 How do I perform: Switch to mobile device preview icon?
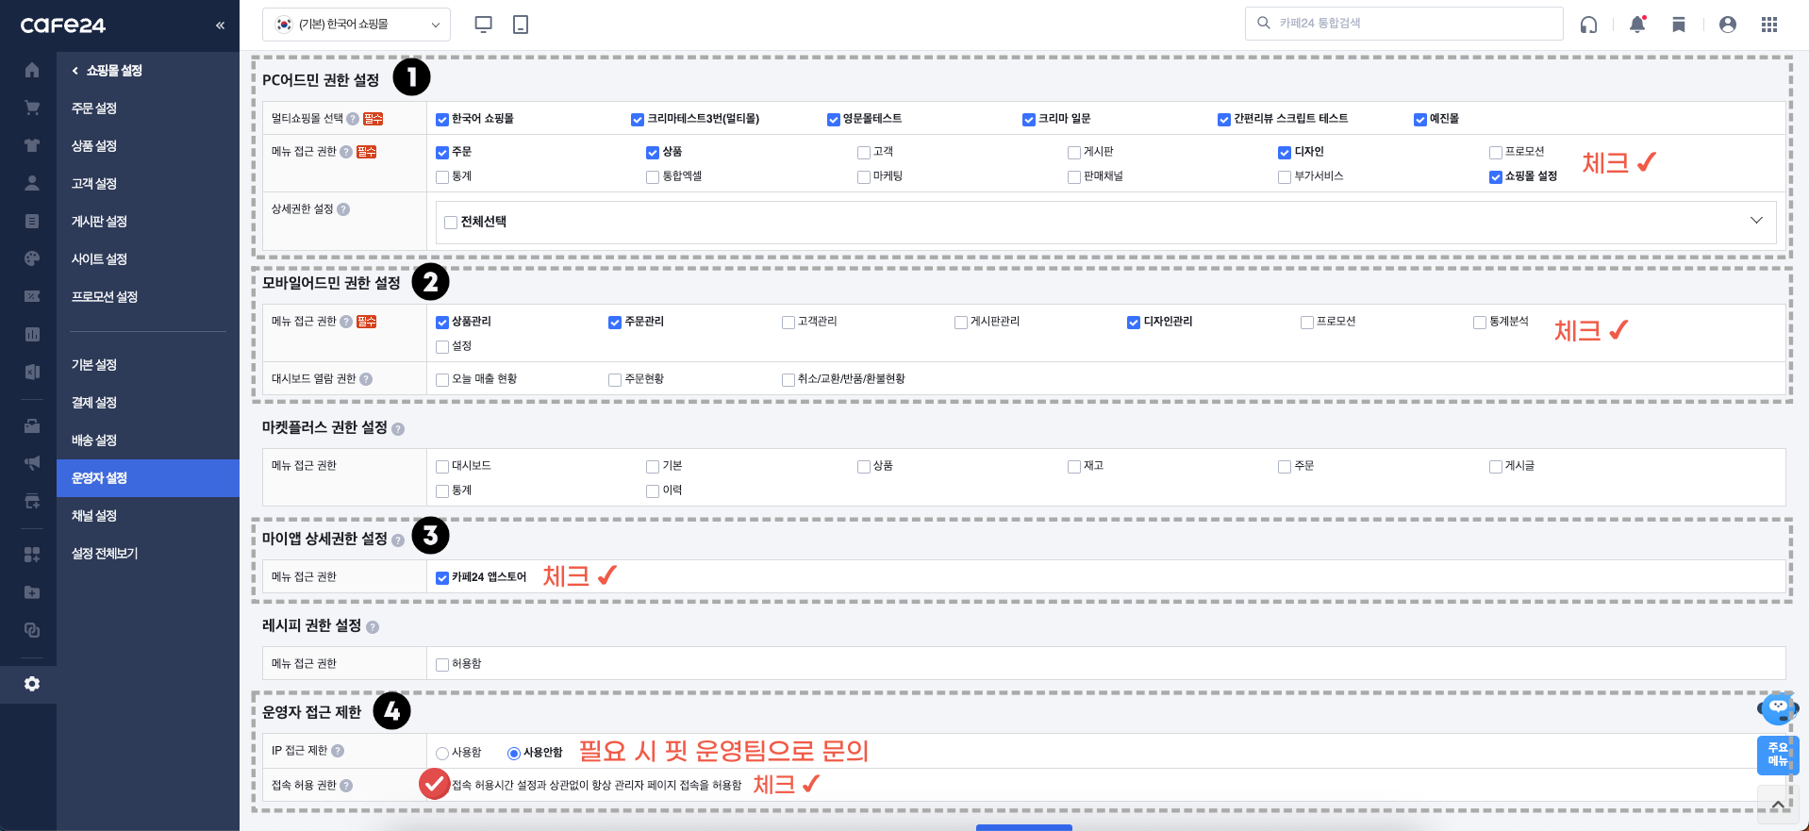521,25
